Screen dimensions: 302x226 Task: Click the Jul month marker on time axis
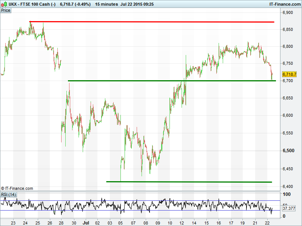86,223
